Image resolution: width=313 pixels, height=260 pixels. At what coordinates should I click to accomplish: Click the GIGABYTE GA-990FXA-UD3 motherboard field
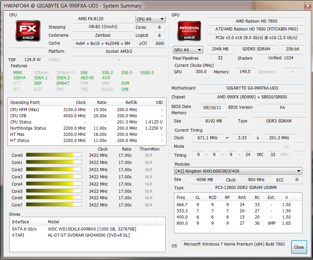[x=252, y=88]
